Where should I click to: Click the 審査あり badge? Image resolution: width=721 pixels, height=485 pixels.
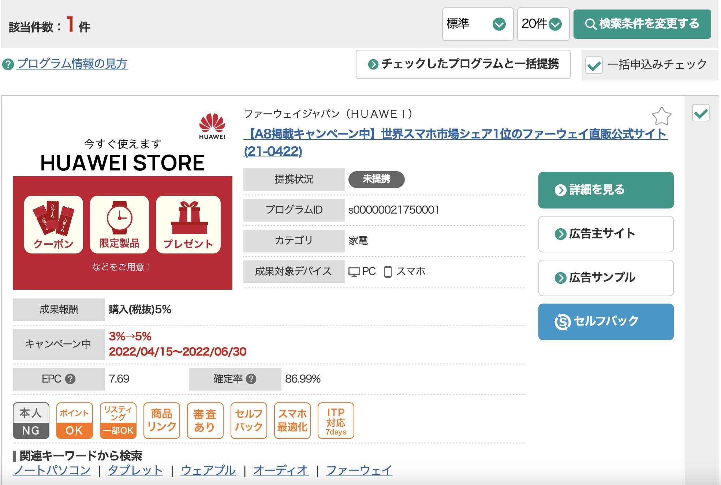[205, 421]
